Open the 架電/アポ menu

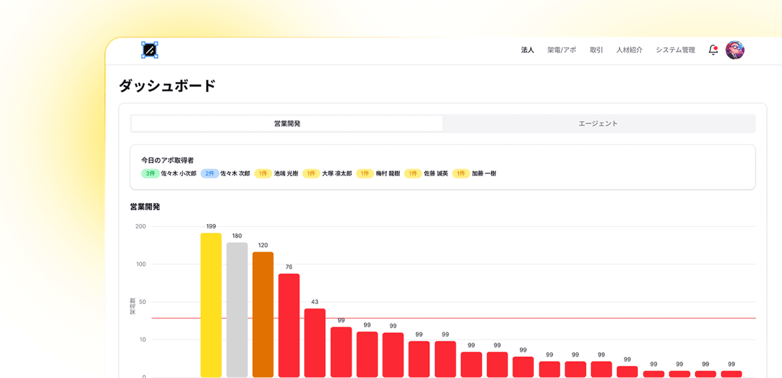tap(561, 50)
